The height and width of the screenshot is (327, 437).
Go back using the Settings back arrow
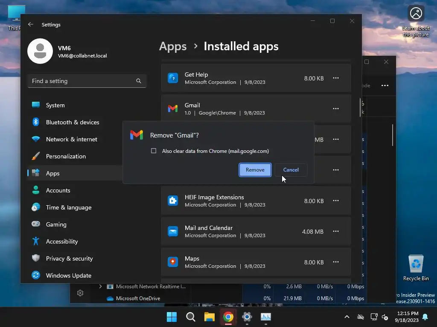coord(31,24)
